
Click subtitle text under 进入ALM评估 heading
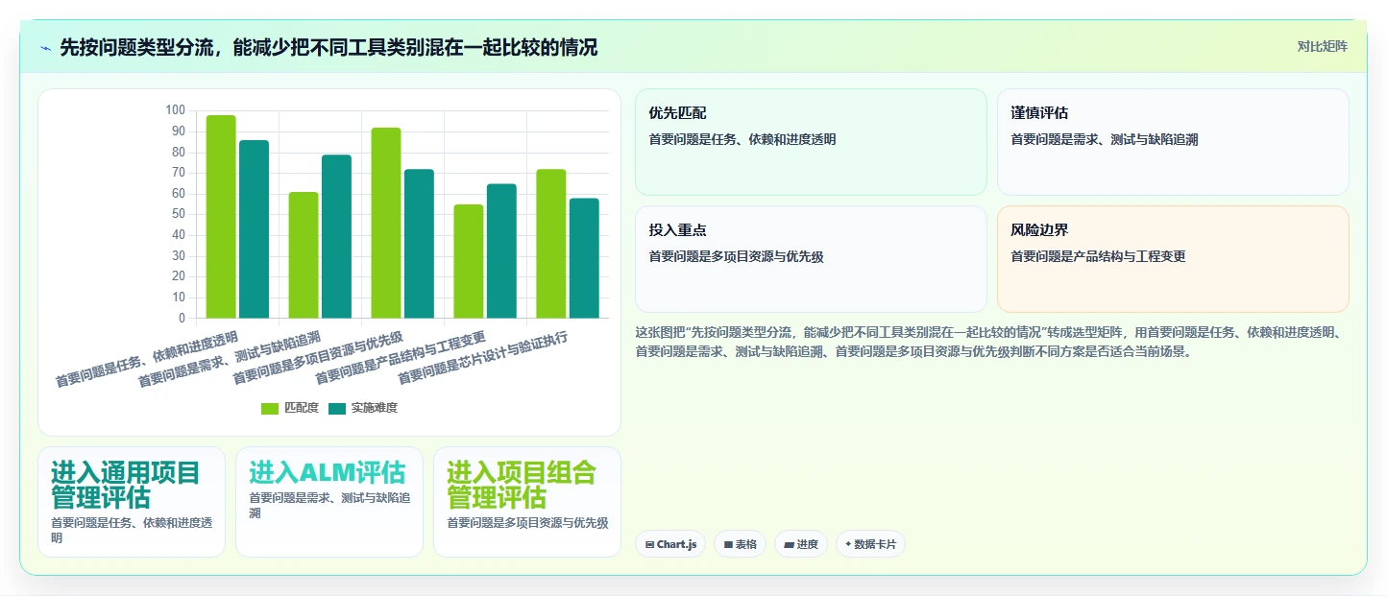coord(329,506)
